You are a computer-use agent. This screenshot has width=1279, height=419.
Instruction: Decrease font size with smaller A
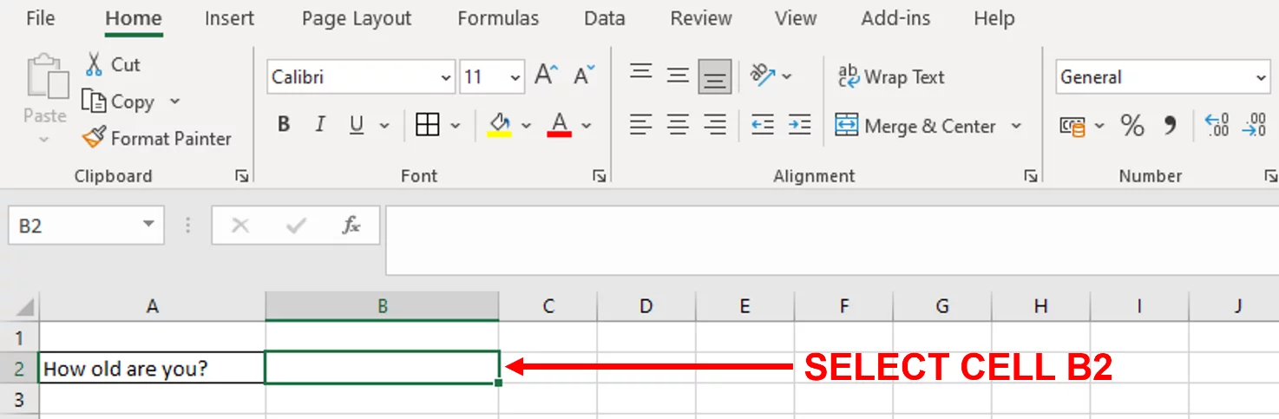coord(584,75)
